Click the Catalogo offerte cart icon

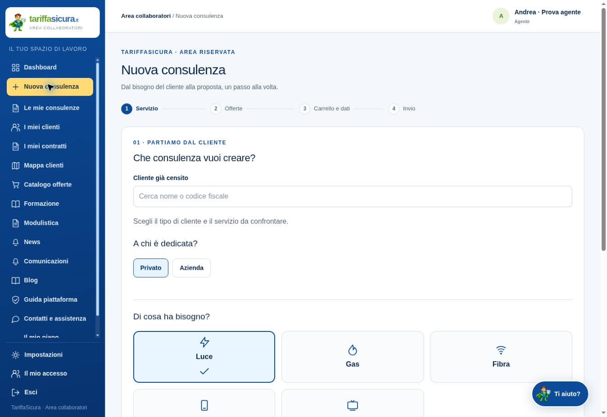click(16, 185)
